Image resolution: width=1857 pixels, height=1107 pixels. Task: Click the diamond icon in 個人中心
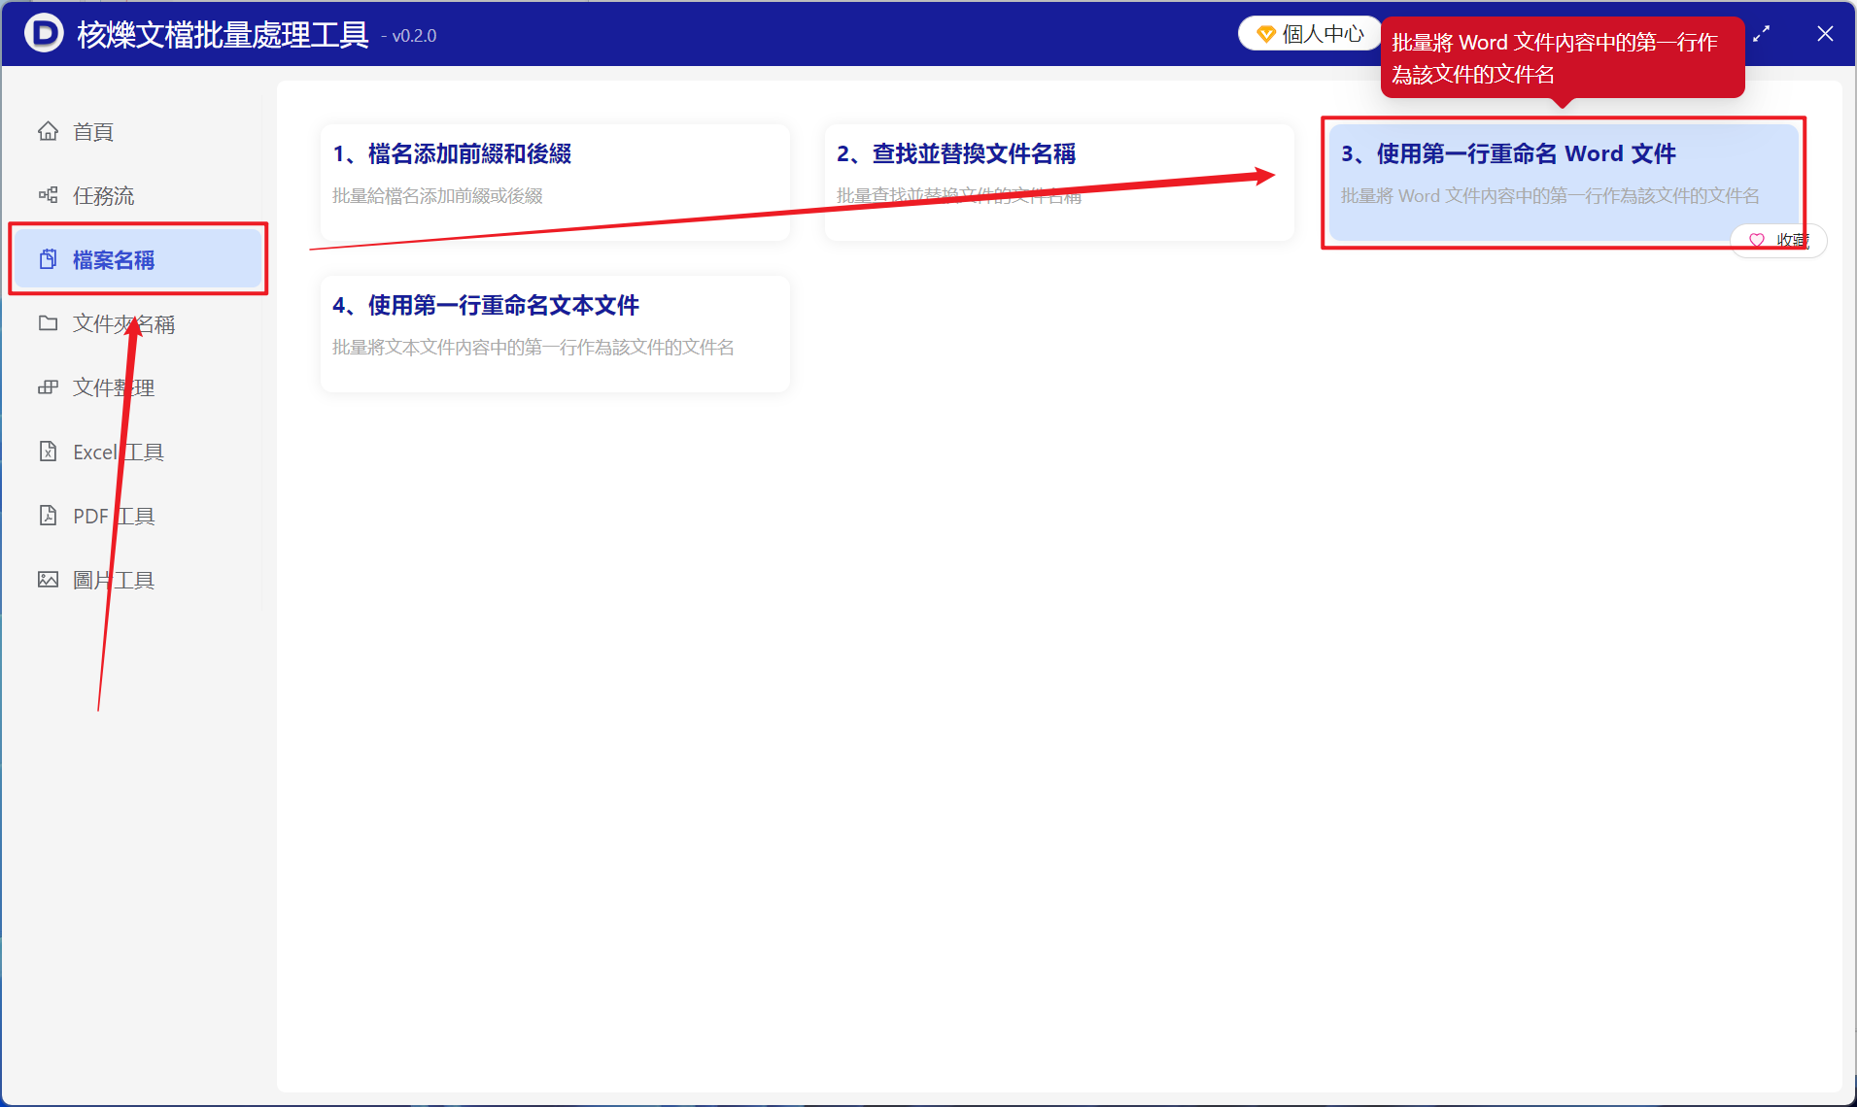coord(1265,34)
